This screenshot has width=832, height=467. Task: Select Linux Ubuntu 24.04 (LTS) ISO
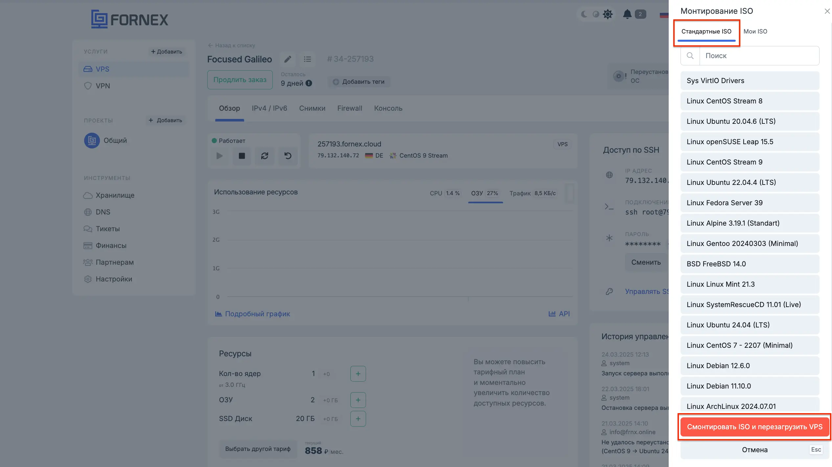tap(750, 325)
